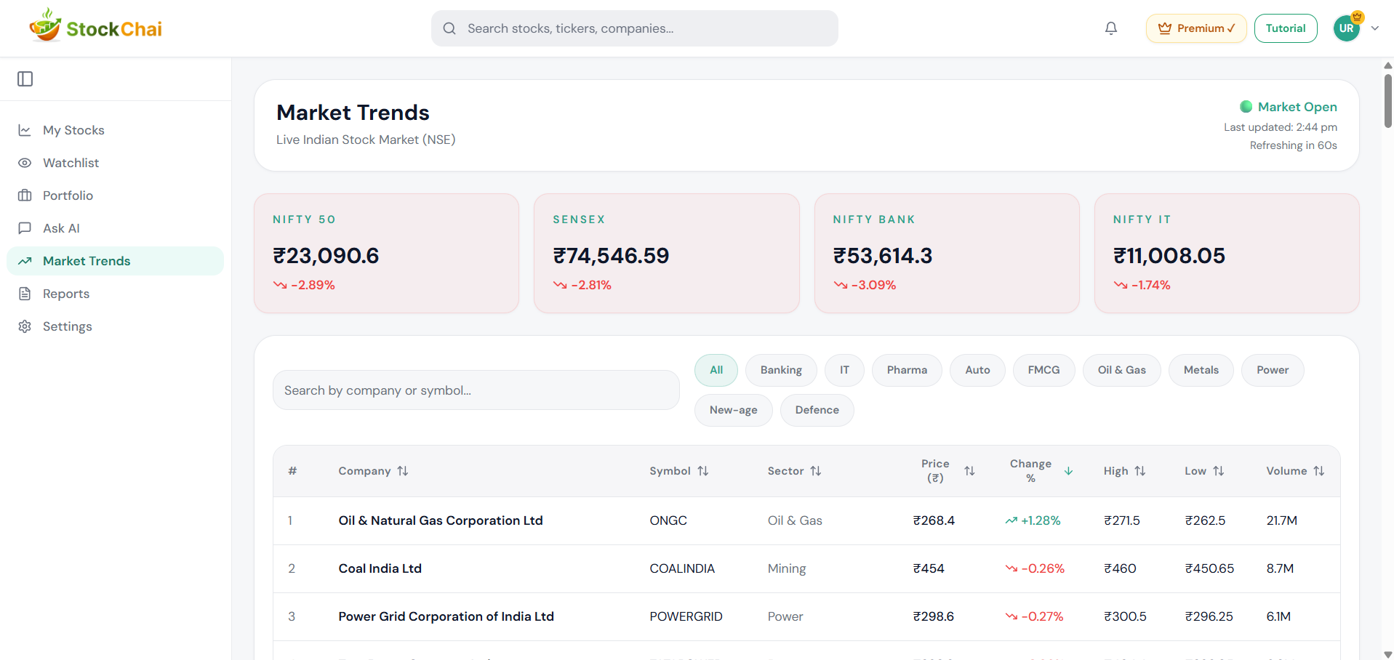Click the POWERGRID symbol cell
This screenshot has height=660, width=1394.
pyautogui.click(x=686, y=616)
